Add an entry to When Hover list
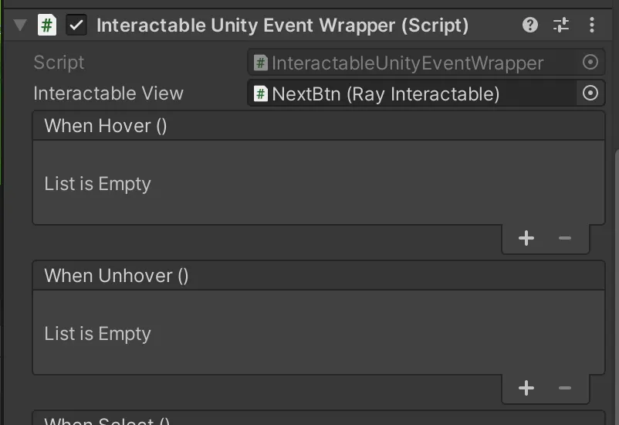 [526, 238]
